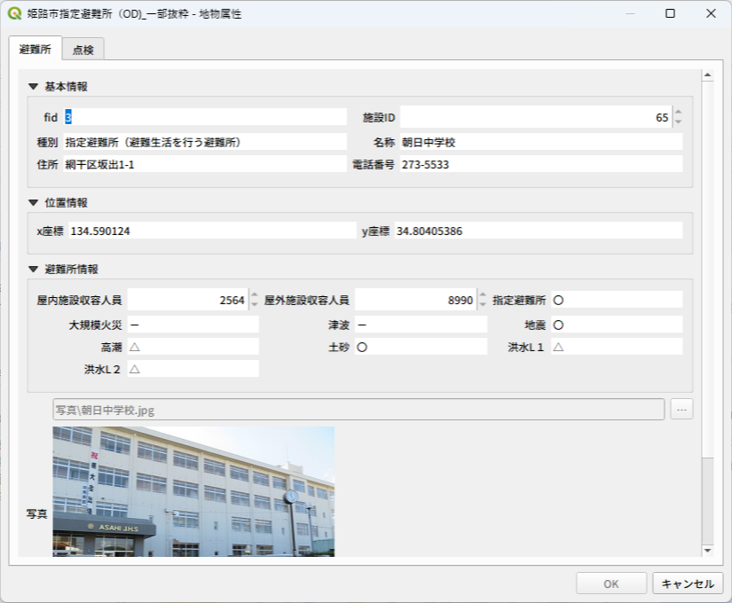Click the vertical scrollbar handle

[707, 501]
